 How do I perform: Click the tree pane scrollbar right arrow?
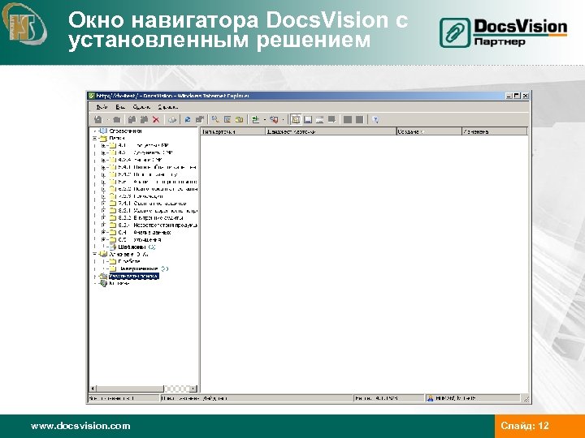point(193,389)
